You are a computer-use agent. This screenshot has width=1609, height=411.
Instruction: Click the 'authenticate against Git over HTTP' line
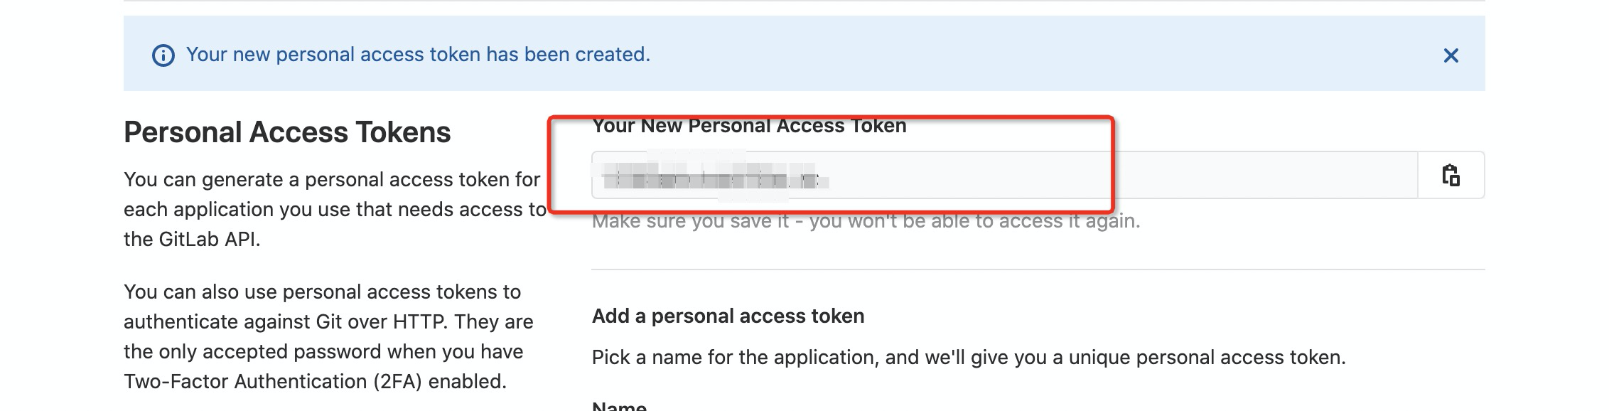[x=328, y=321]
